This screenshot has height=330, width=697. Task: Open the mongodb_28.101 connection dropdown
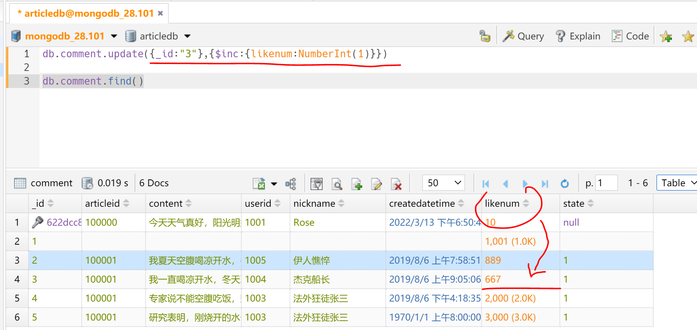pyautogui.click(x=114, y=36)
